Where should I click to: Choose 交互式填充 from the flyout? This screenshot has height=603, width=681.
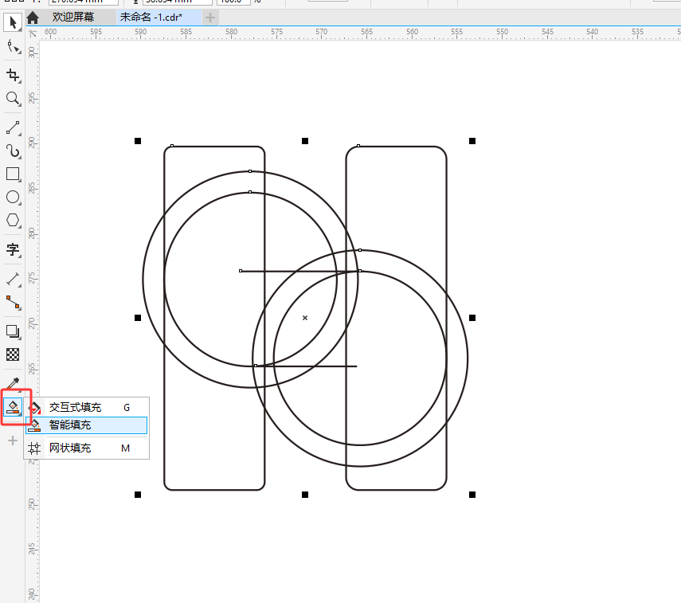pos(87,408)
